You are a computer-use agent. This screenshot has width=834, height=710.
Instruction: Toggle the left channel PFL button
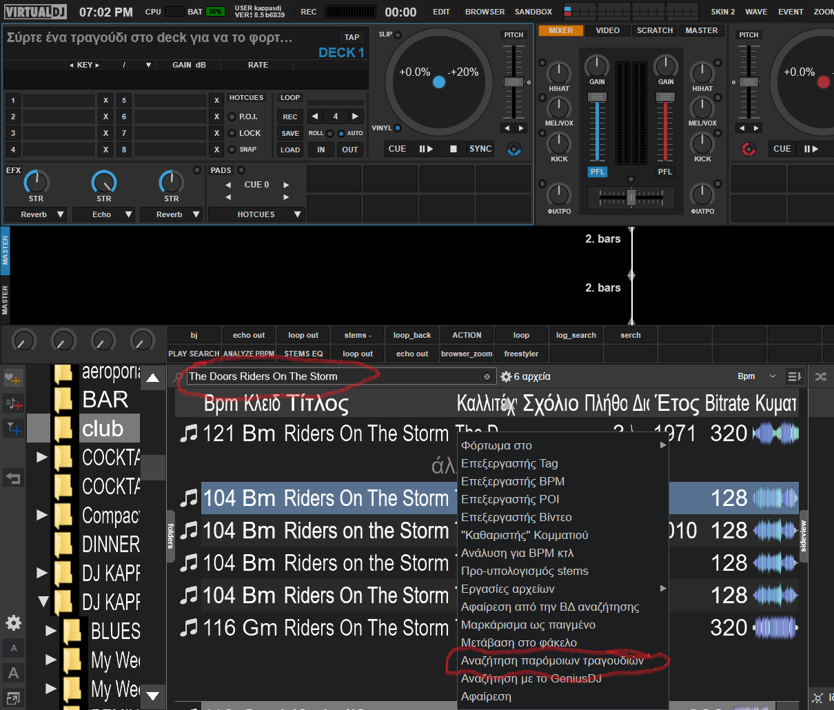click(x=597, y=172)
